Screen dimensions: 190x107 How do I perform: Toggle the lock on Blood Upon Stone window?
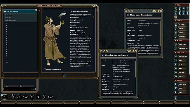click(x=153, y=11)
